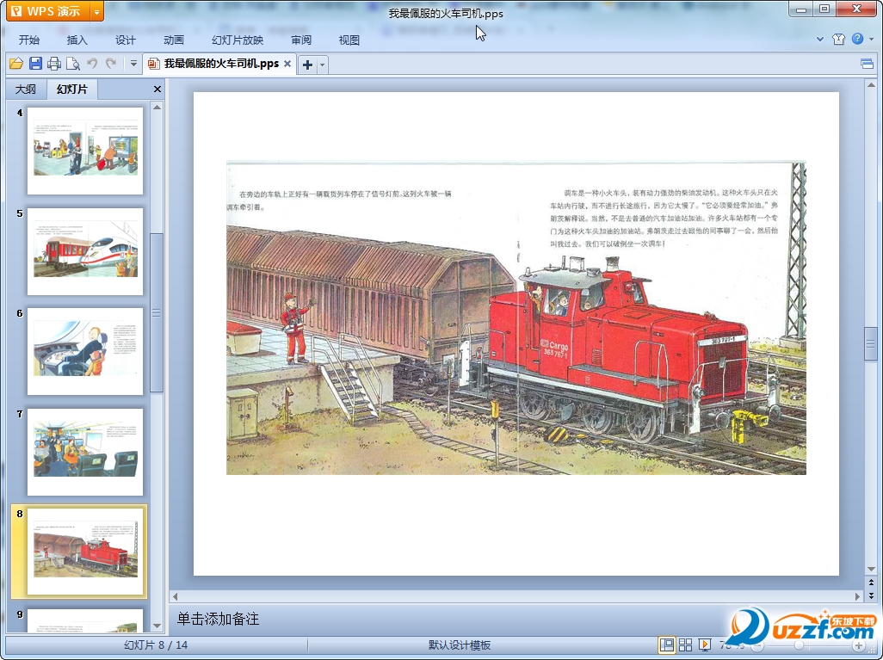This screenshot has width=883, height=660.
Task: Open the 插入 menu tab
Action: pyautogui.click(x=77, y=40)
